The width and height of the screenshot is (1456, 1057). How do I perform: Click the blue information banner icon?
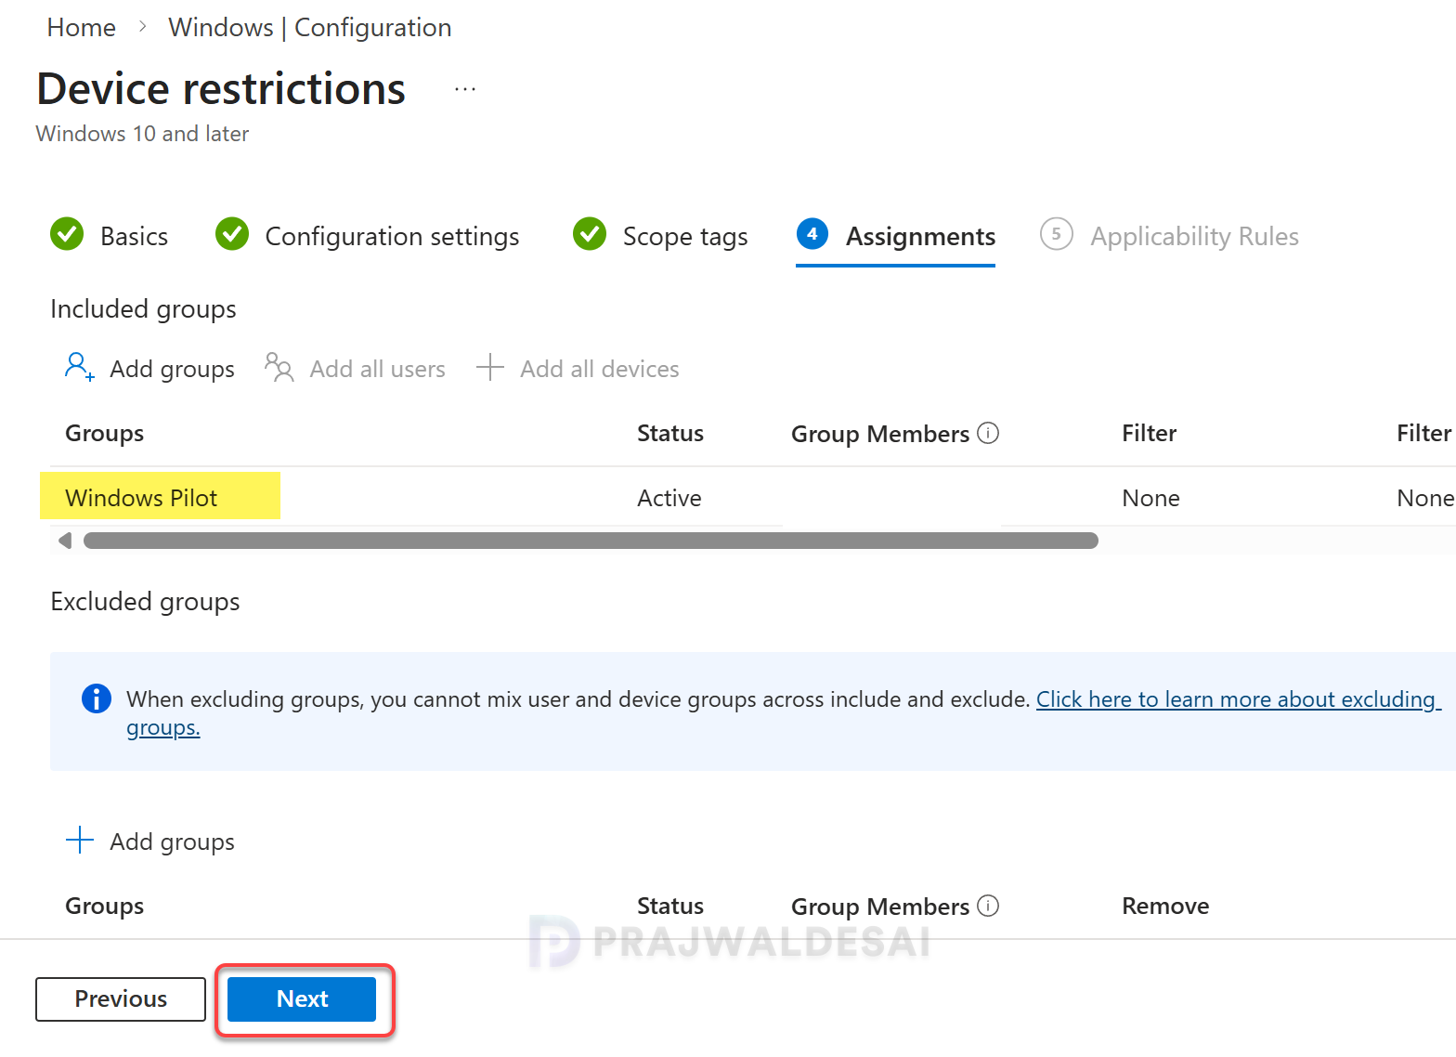(x=97, y=698)
